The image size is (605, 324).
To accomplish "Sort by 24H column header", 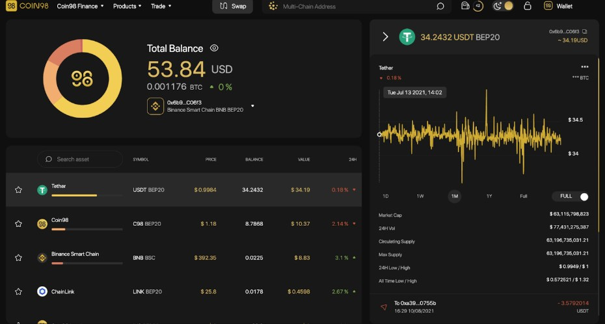I will point(353,159).
